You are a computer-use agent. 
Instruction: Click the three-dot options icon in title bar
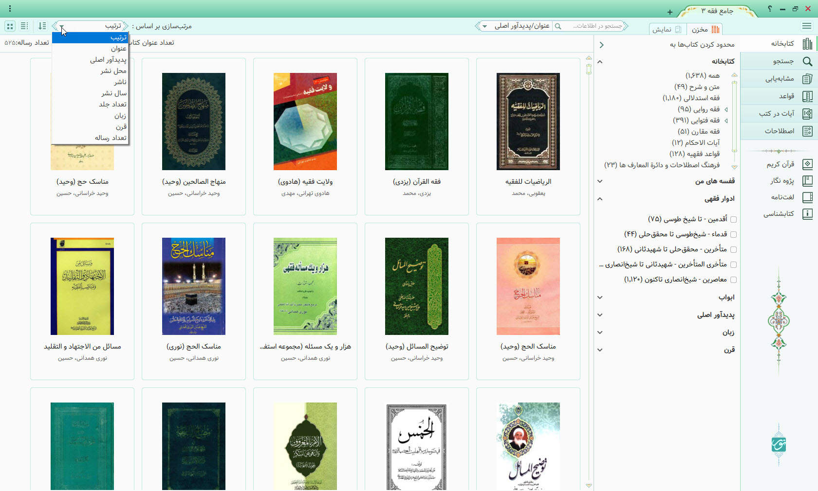[10, 9]
